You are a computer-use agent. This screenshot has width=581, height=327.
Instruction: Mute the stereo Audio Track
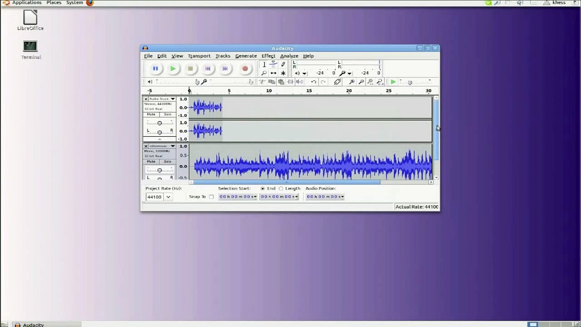tap(151, 114)
